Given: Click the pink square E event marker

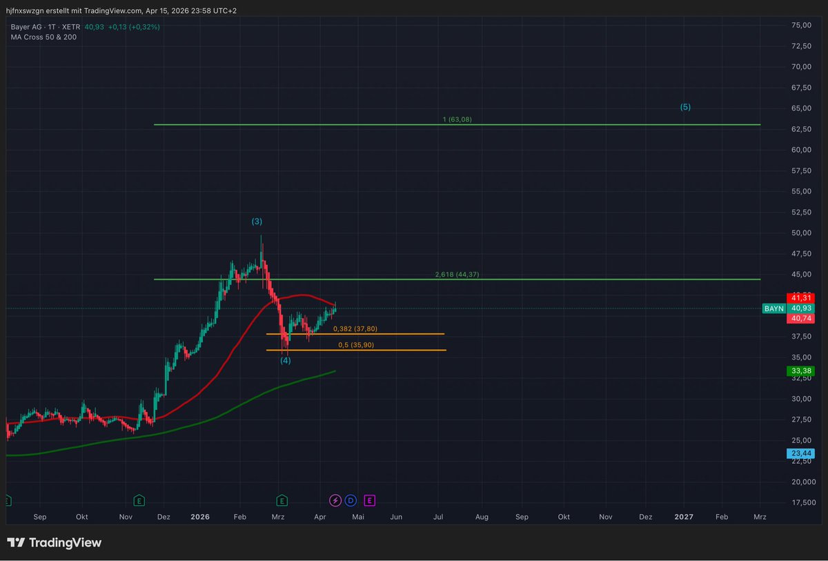Looking at the screenshot, I should click(x=370, y=500).
